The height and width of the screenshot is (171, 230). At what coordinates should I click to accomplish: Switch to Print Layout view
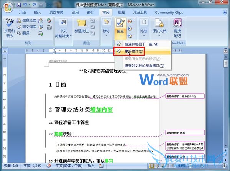pos(152,166)
